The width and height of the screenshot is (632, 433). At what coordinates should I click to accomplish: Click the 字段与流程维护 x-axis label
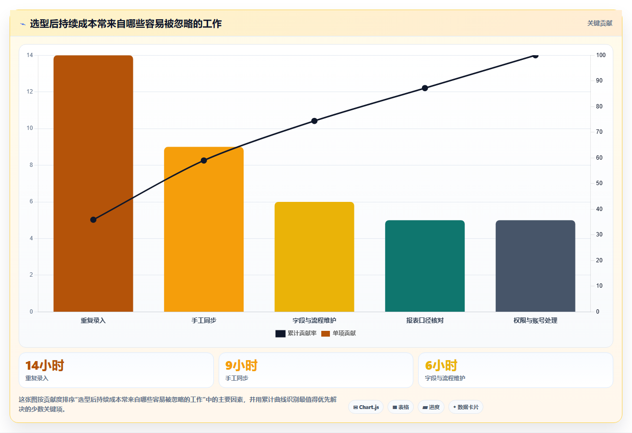315,320
